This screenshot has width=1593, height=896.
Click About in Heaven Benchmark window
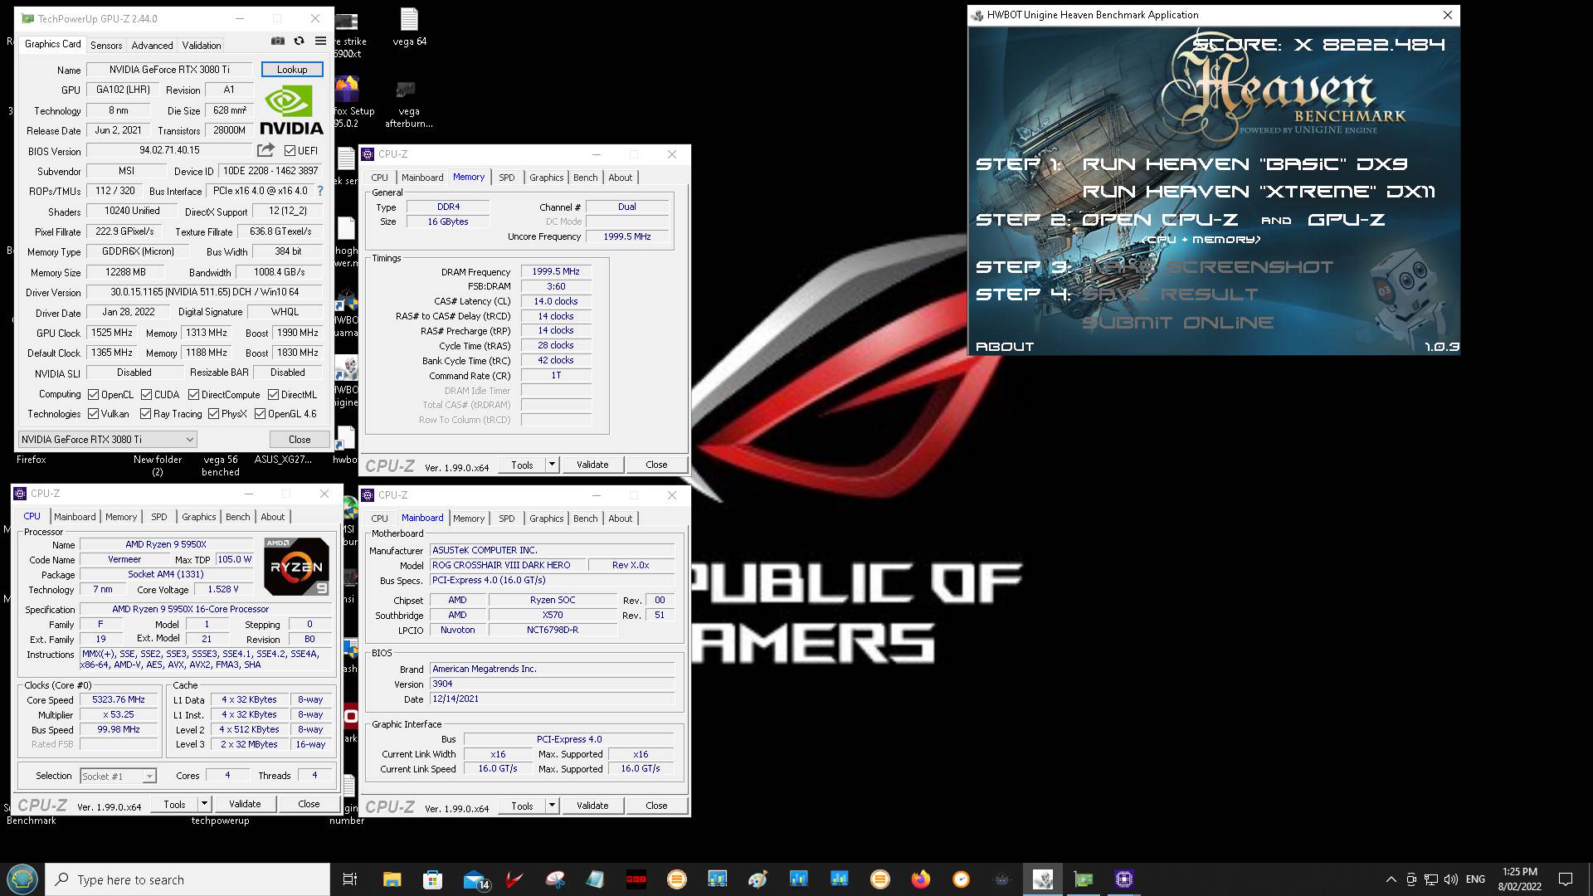coord(1005,347)
